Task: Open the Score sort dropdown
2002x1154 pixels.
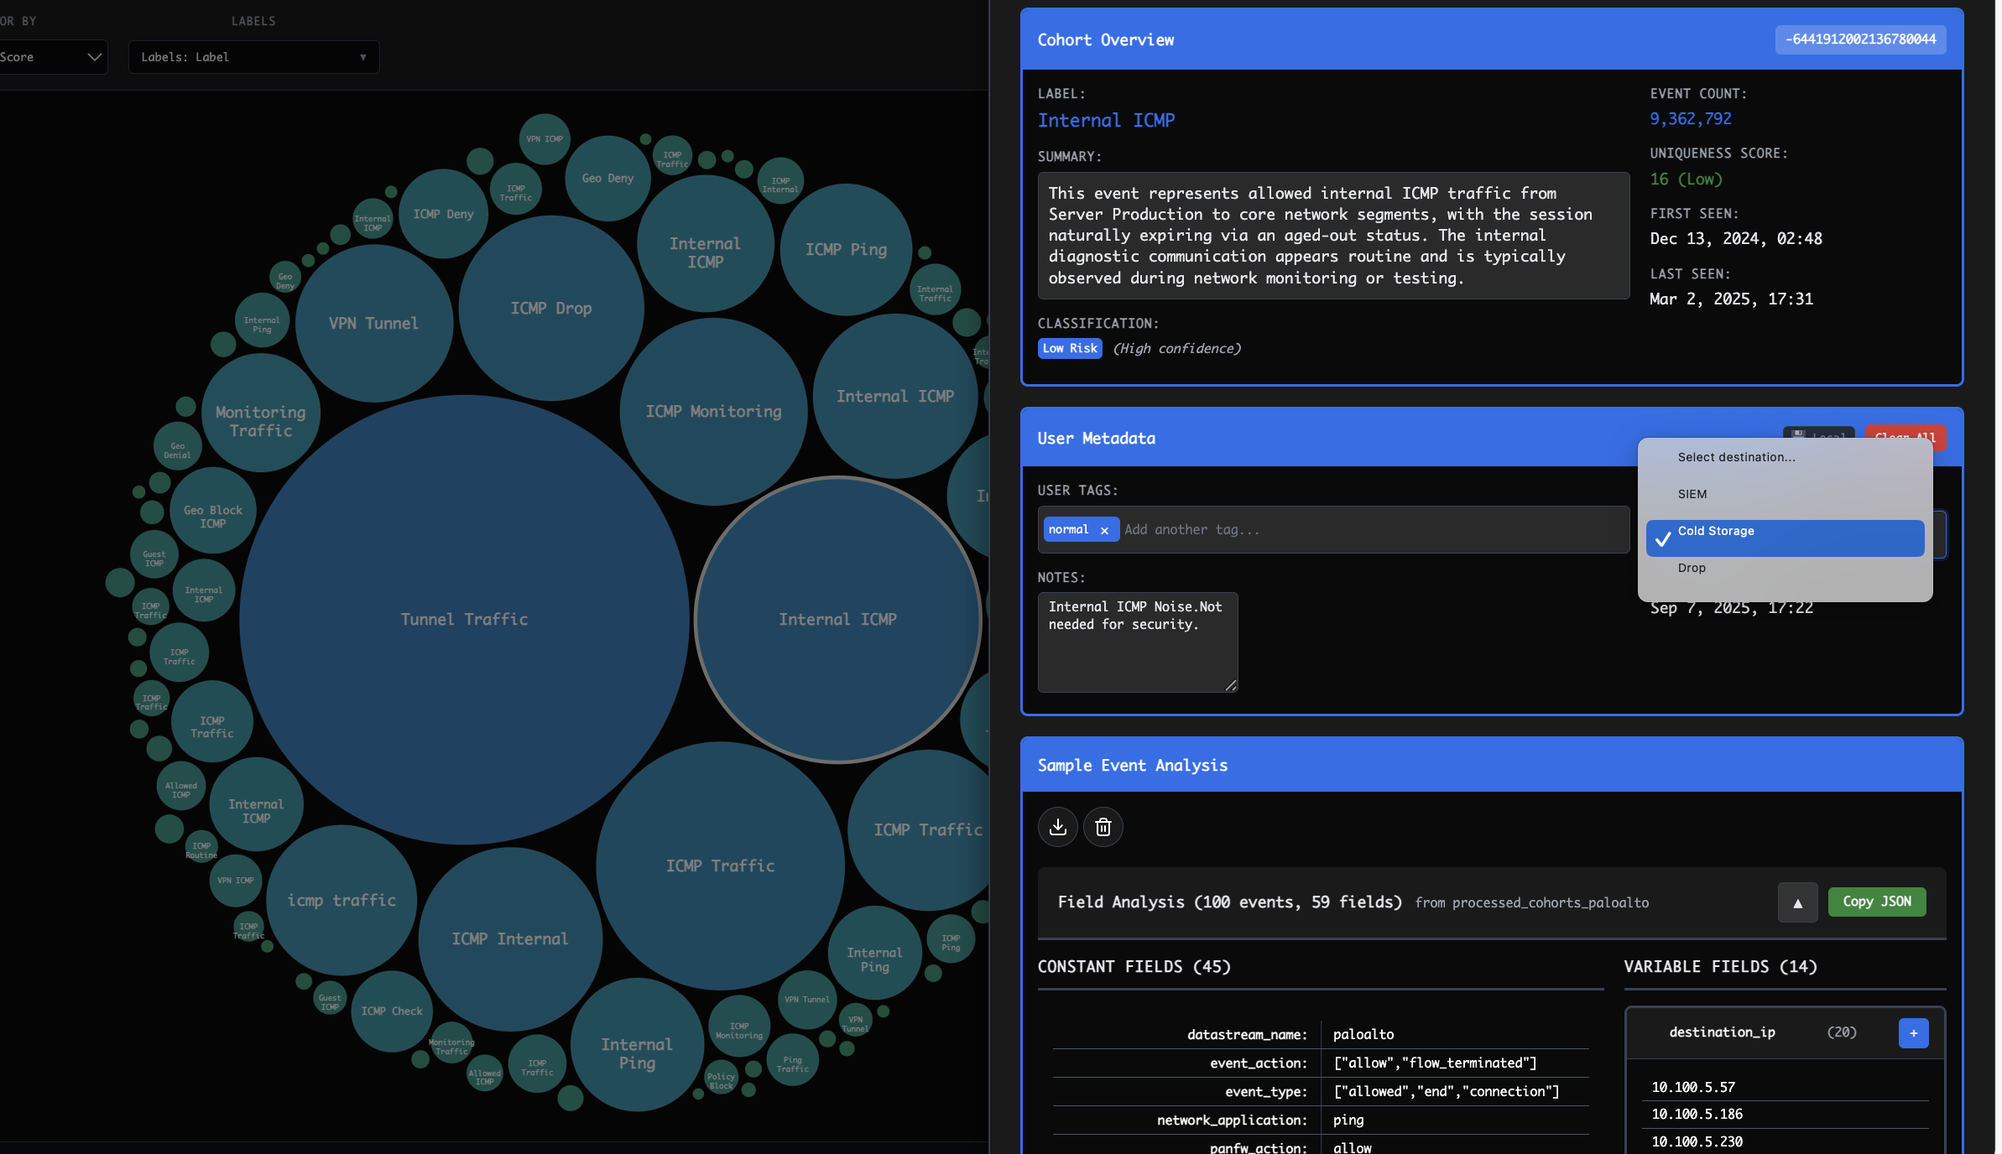Action: [53, 57]
